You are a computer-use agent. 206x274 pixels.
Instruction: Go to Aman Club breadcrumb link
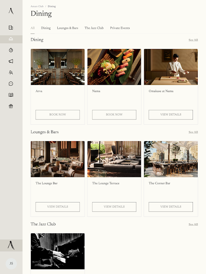click(x=37, y=6)
